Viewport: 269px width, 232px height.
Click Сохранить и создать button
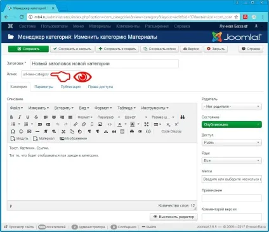coord(117,49)
